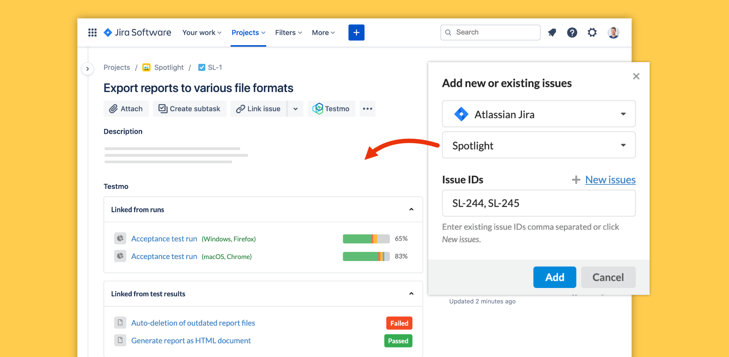Expand the collapsed sidebar chevron
Viewport: 729px width, 357px height.
[88, 69]
